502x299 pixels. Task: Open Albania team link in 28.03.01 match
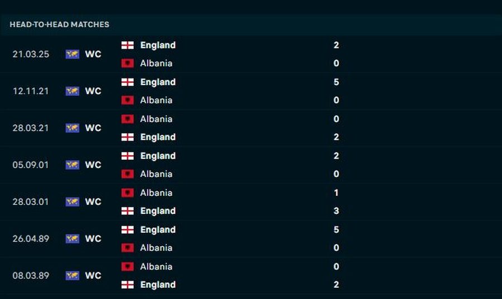pos(156,193)
